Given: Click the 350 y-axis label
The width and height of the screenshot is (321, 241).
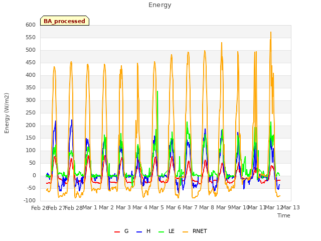Looking at the screenshot, I should click(x=31, y=87).
